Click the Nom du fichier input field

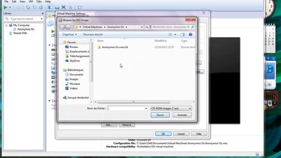126,108
